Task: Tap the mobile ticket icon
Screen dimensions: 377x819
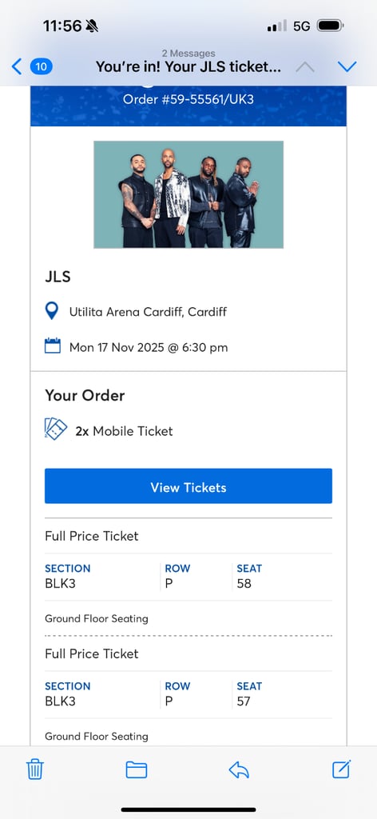Action: coord(56,429)
